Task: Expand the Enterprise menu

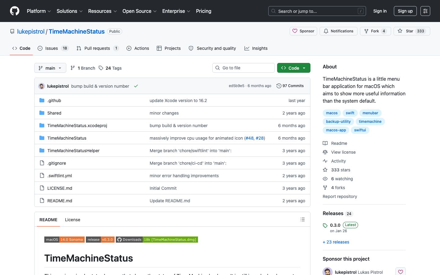Action: [x=176, y=11]
